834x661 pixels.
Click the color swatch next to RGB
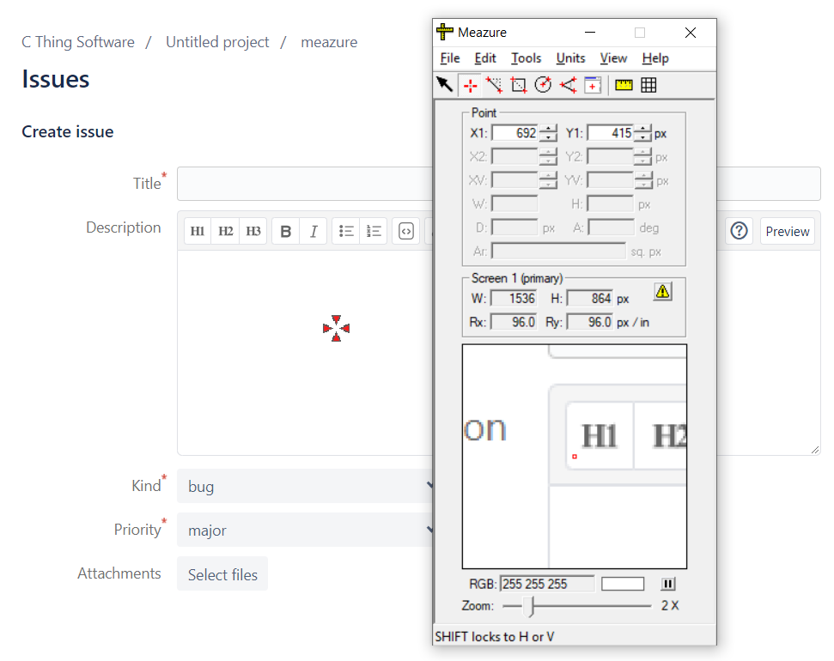point(623,584)
